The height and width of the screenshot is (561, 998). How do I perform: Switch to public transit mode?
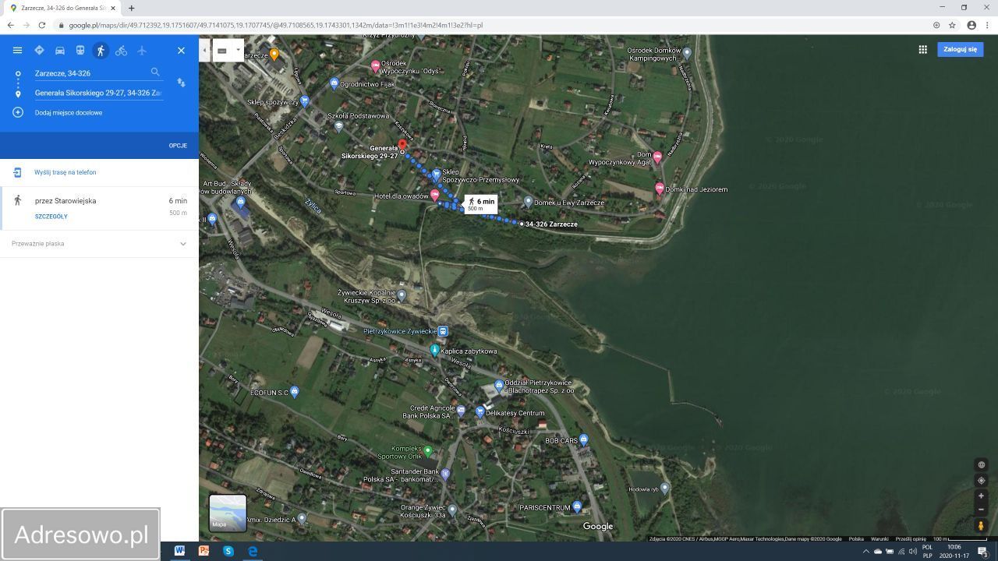pos(80,51)
